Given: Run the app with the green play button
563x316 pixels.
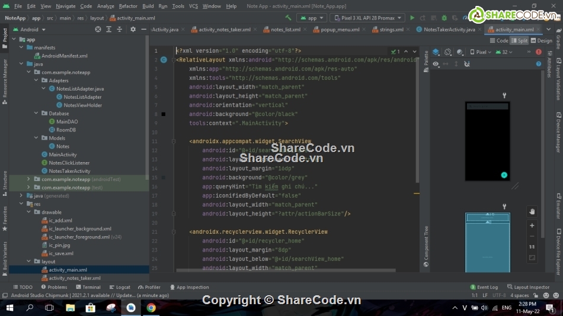Looking at the screenshot, I should click(412, 18).
